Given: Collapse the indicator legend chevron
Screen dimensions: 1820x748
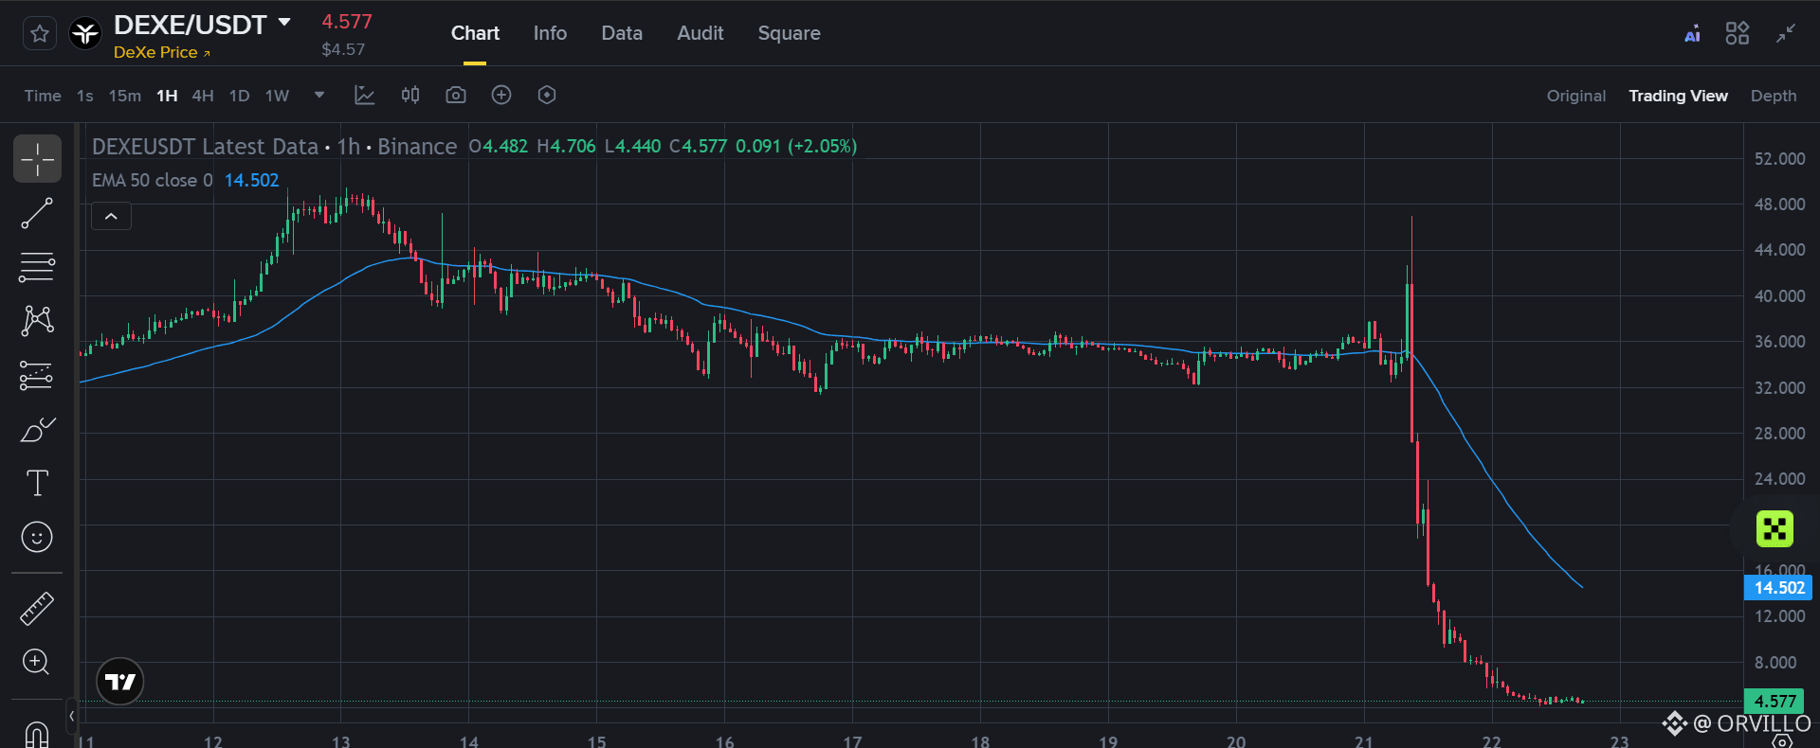Looking at the screenshot, I should [111, 217].
